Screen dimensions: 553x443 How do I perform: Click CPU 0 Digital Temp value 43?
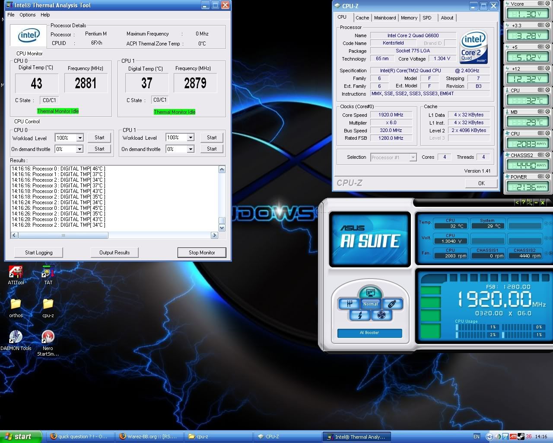[36, 83]
